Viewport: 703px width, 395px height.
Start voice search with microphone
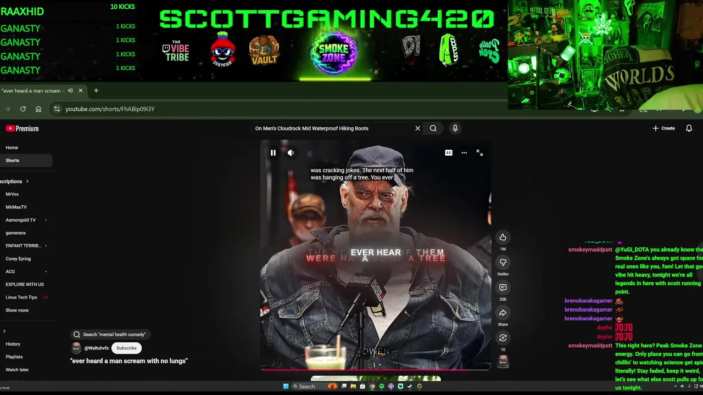455,128
